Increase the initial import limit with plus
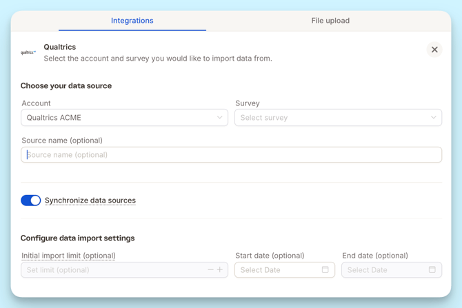 click(x=220, y=269)
